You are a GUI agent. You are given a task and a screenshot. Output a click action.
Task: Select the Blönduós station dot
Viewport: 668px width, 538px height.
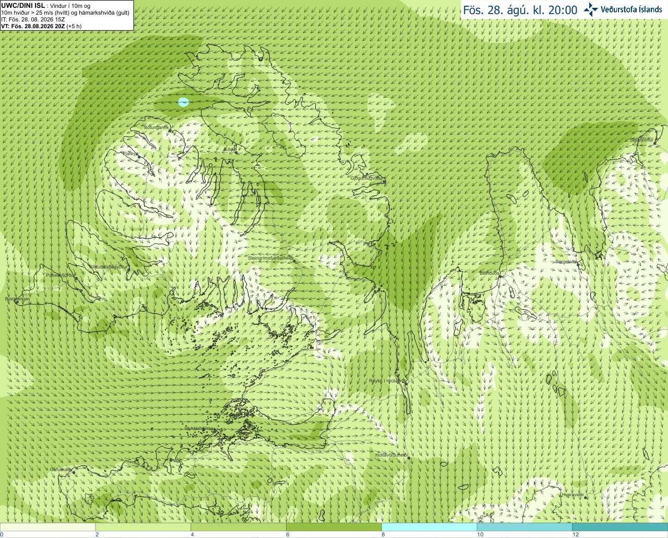tap(499, 277)
